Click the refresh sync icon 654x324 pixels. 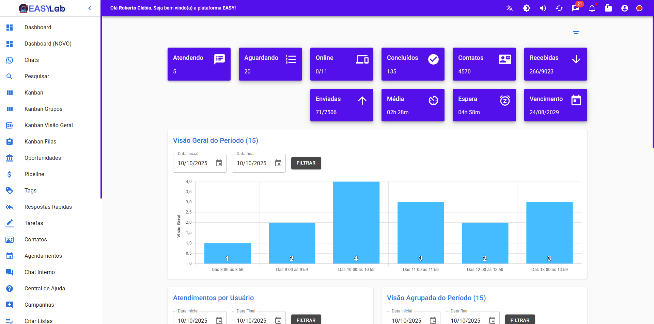559,8
